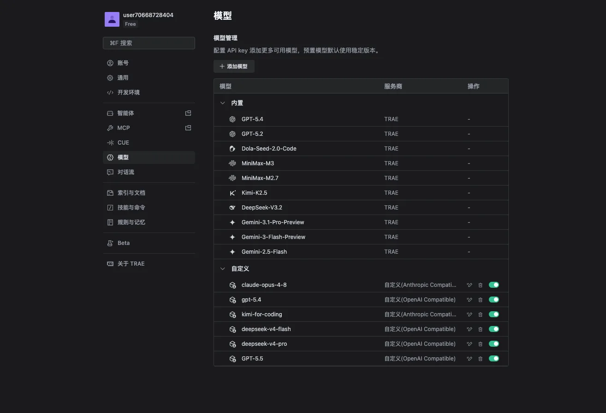Select the 模型 sidebar item
Screen dimensions: 606x413
(x=149, y=157)
